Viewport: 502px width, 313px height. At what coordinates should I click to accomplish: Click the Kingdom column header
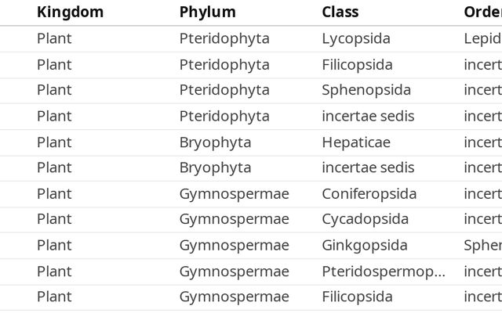[x=70, y=13]
